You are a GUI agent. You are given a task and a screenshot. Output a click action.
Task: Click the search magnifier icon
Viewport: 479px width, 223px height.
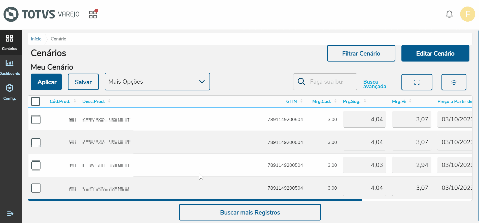point(301,82)
